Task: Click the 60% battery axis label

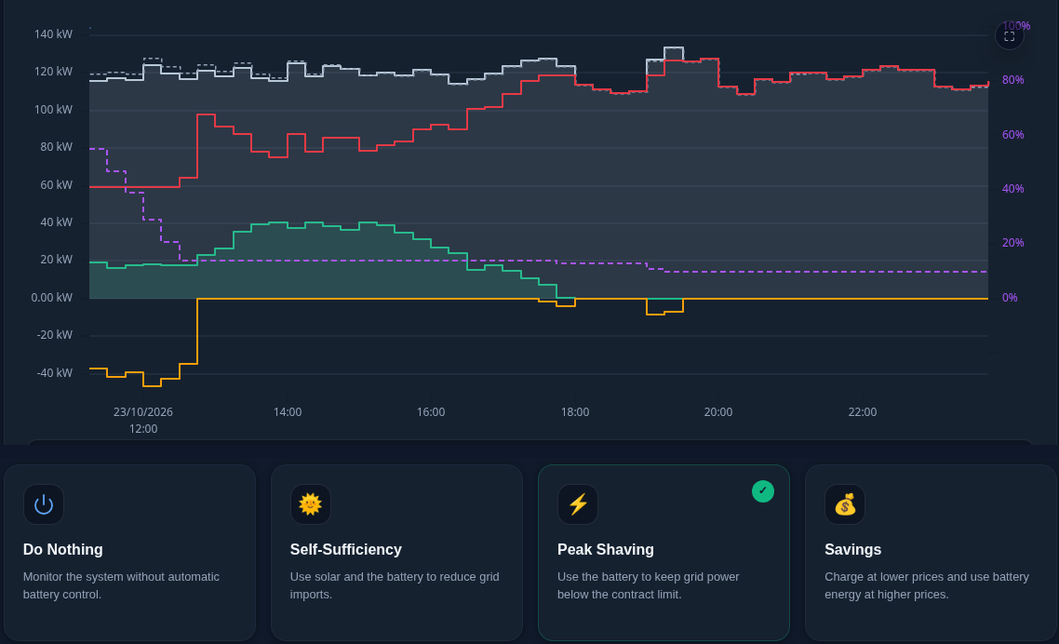Action: [x=1013, y=135]
